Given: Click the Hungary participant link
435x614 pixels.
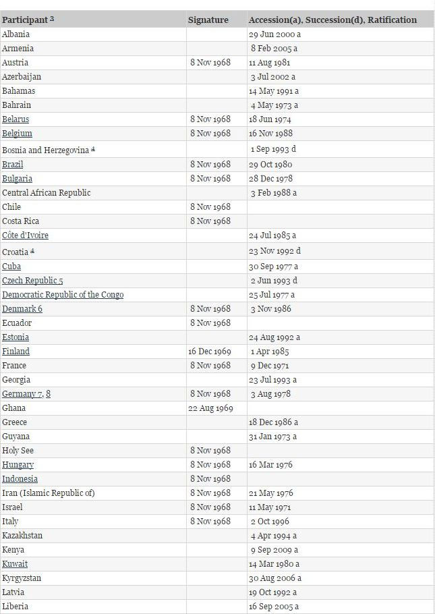Looking at the screenshot, I should (x=18, y=465).
